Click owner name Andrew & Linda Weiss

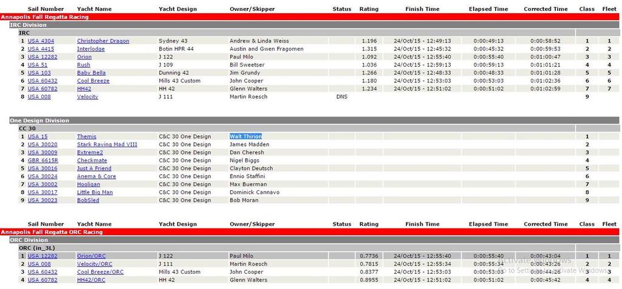click(x=259, y=41)
